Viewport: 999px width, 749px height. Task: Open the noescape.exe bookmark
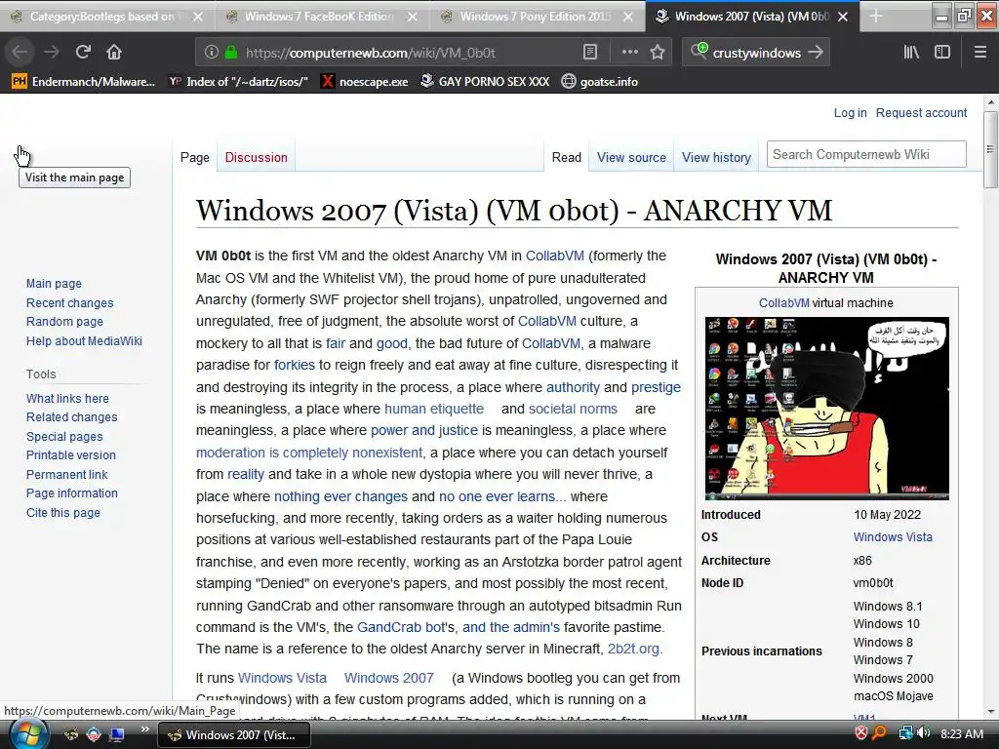pyautogui.click(x=365, y=82)
